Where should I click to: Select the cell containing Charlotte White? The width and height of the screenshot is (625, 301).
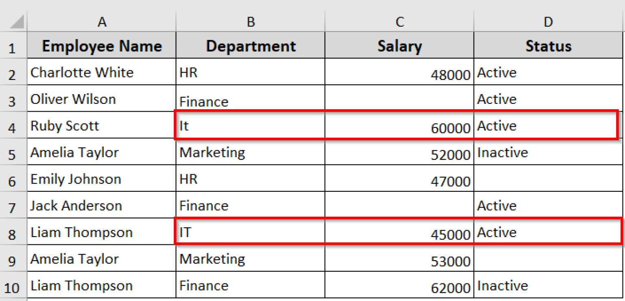[101, 72]
